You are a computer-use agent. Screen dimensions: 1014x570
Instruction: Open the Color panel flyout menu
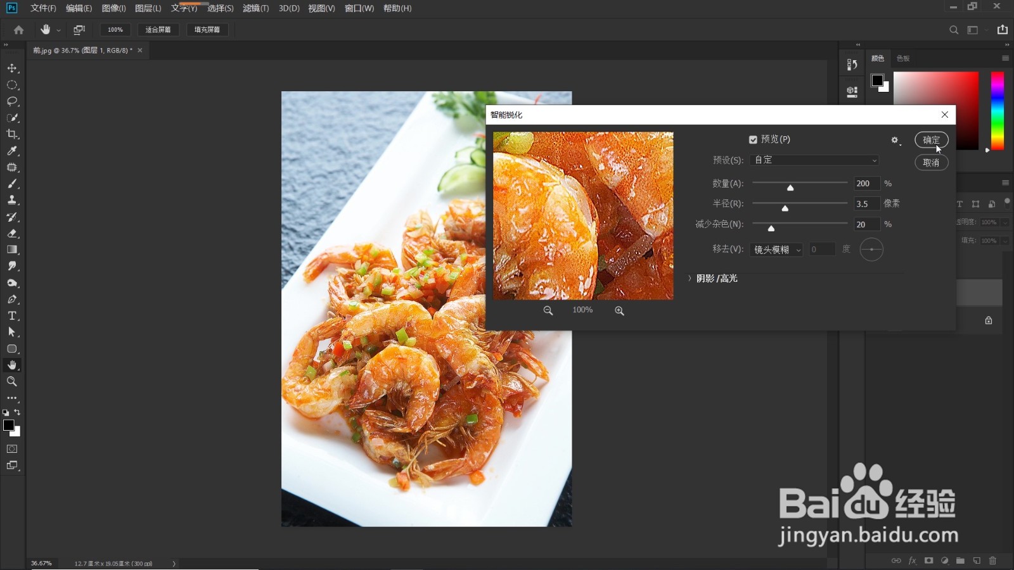click(x=1005, y=58)
